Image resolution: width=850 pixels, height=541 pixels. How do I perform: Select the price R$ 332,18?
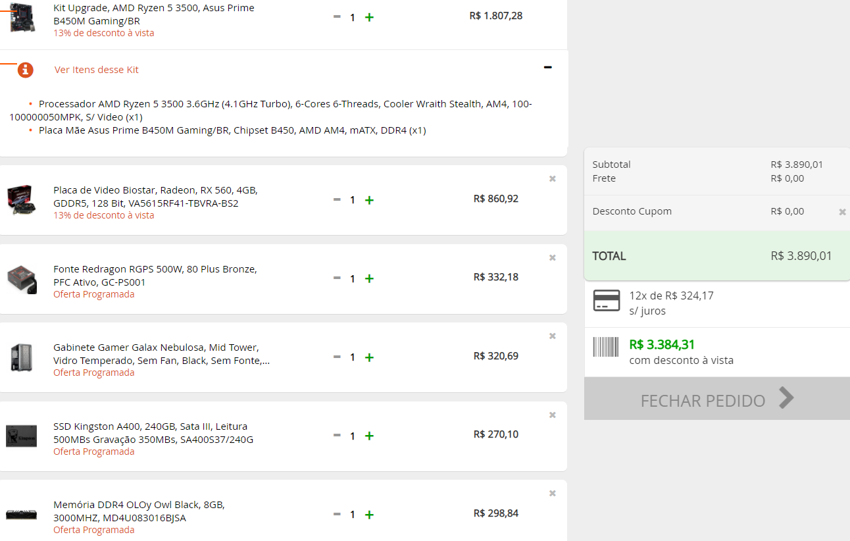pos(496,277)
